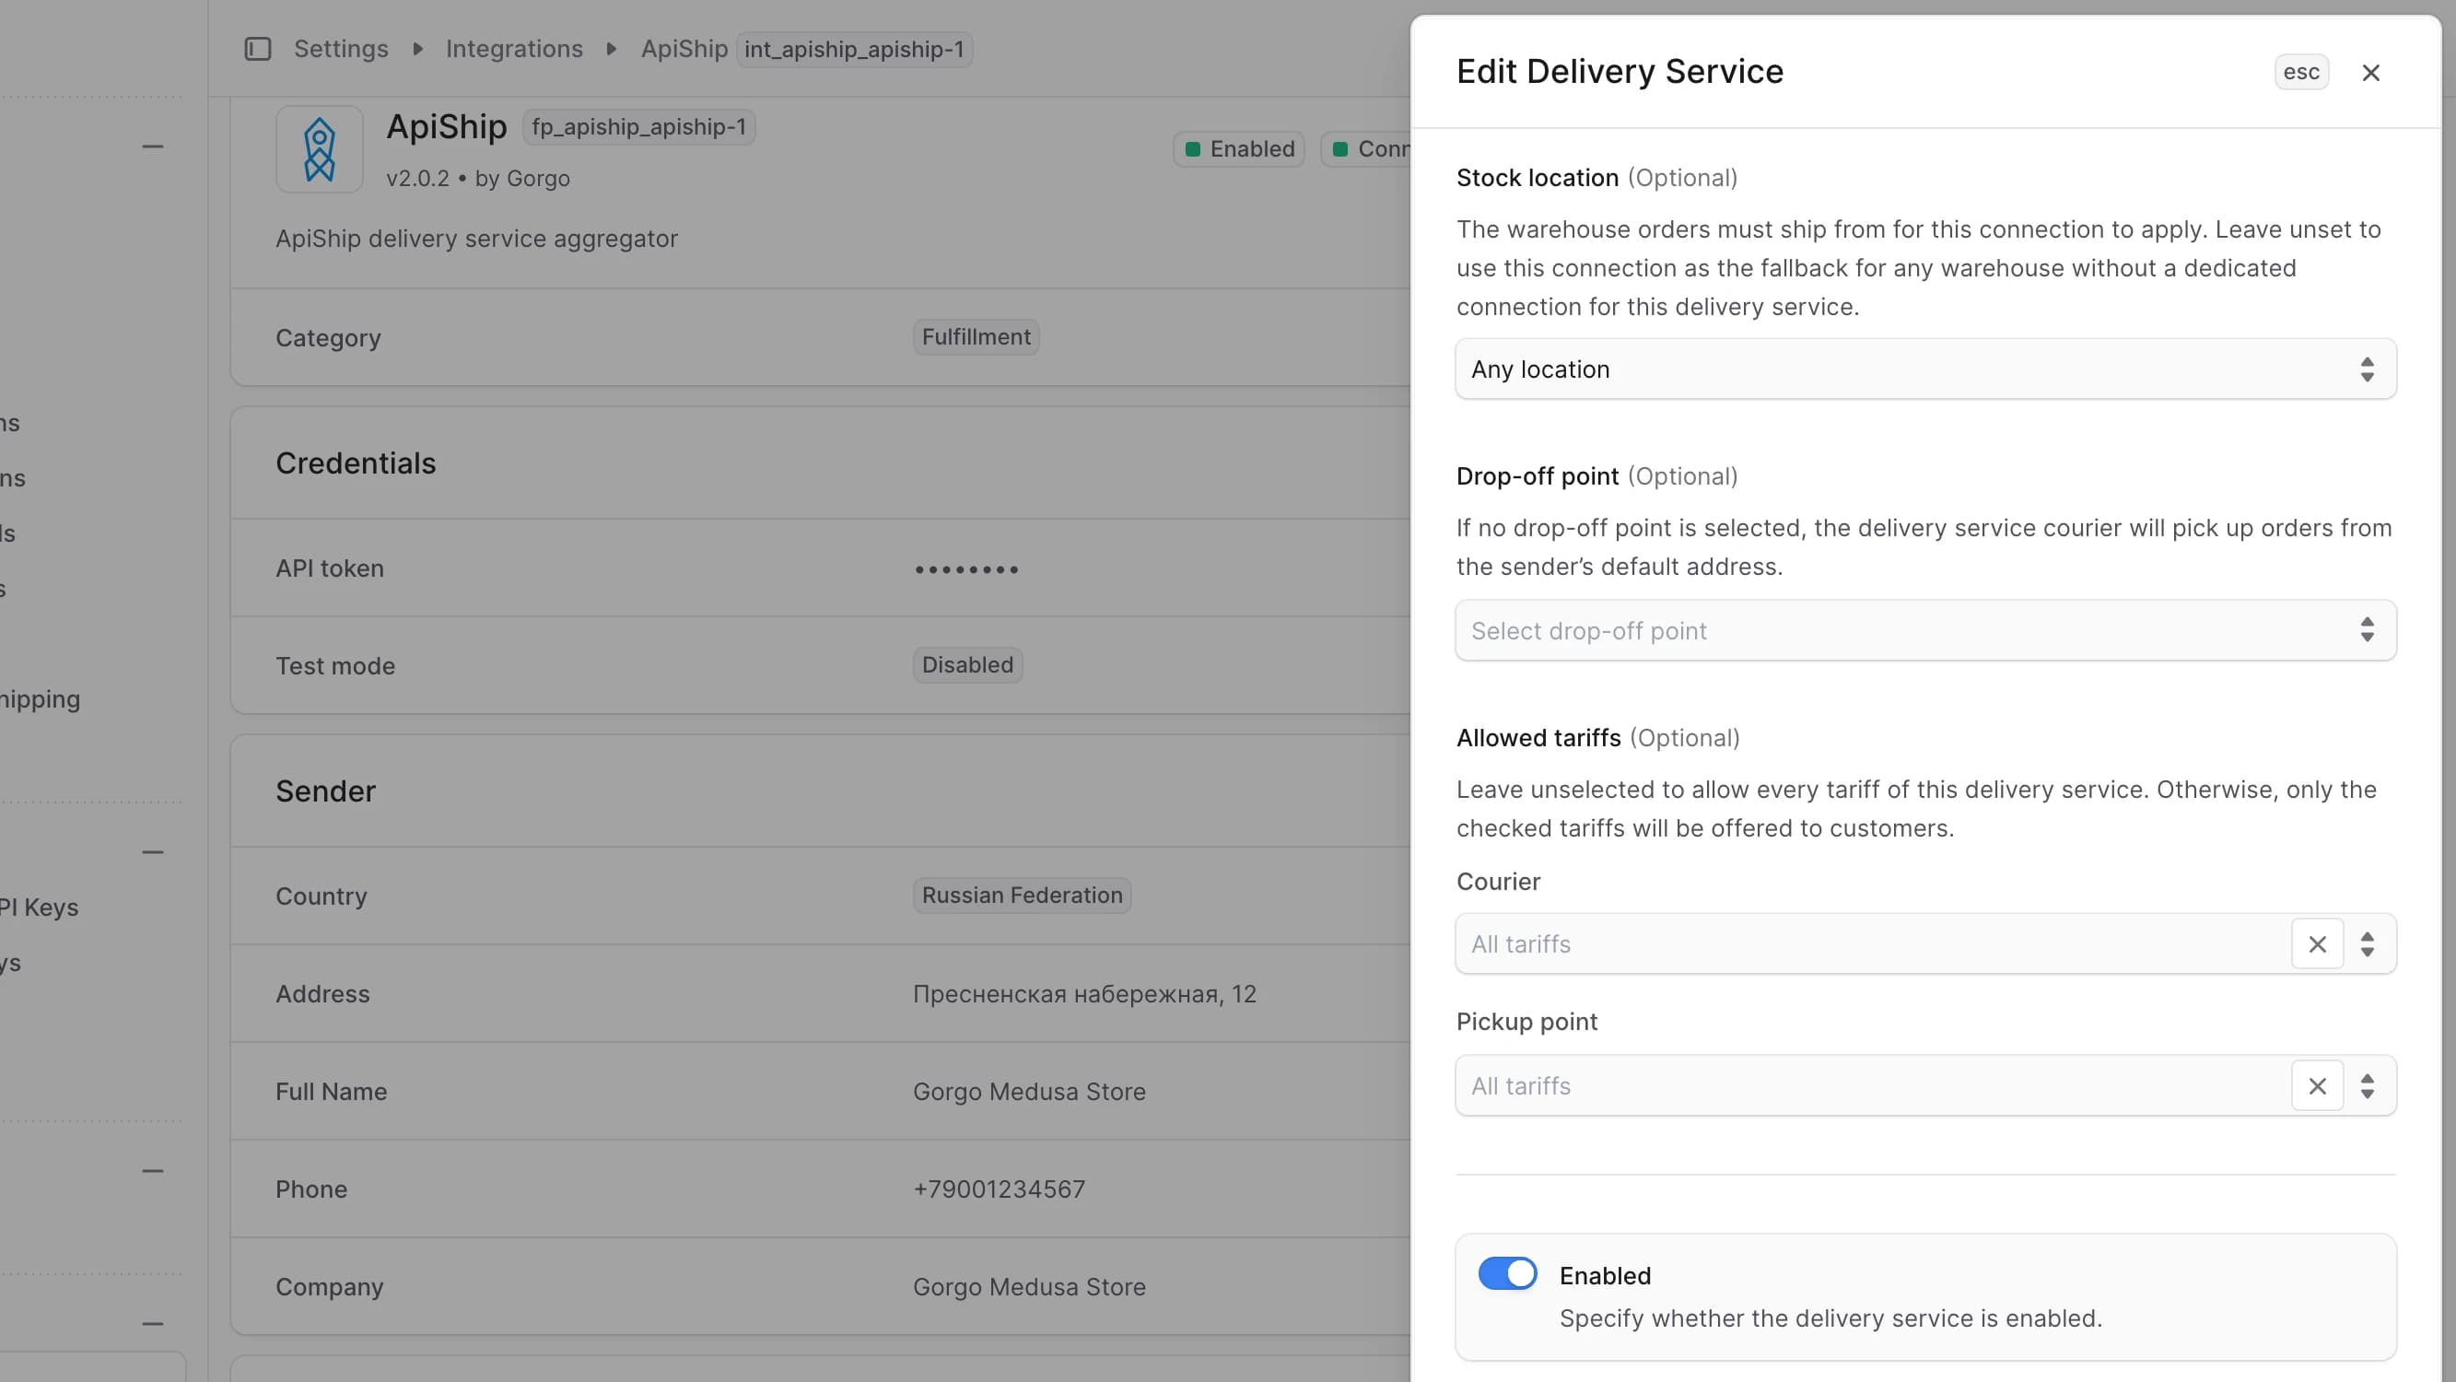Go to Integrations breadcrumb
The image size is (2456, 1382).
(x=514, y=49)
